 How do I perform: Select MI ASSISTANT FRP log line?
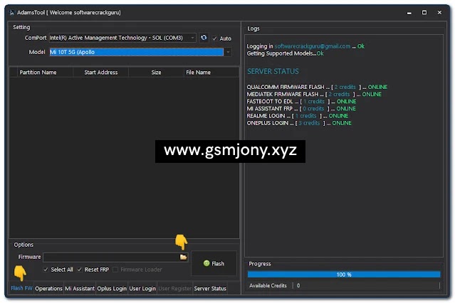coord(301,109)
